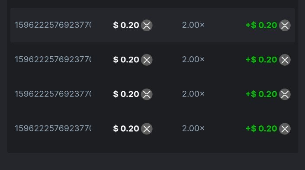Click the XRP icon beside second row's bet amount
The width and height of the screenshot is (305, 170).
(x=147, y=60)
